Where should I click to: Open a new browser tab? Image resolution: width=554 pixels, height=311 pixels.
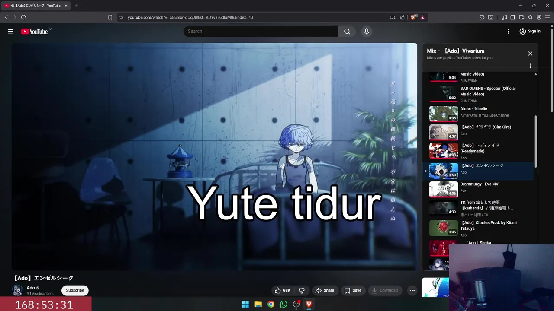[x=77, y=6]
